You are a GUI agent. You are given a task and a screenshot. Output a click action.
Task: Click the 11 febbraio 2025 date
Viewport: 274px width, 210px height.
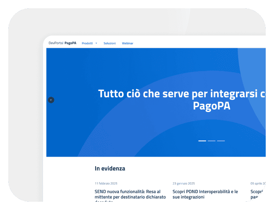(106, 183)
